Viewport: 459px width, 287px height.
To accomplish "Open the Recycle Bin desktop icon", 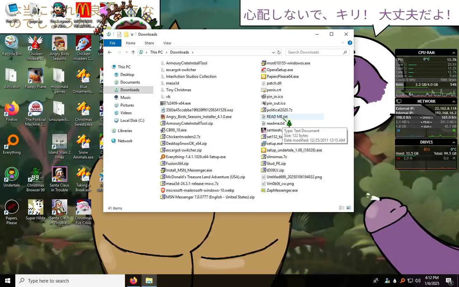I will [11, 46].
